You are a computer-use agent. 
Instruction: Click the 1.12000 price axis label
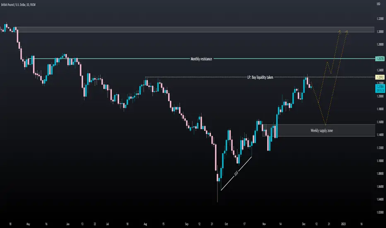coord(380,148)
